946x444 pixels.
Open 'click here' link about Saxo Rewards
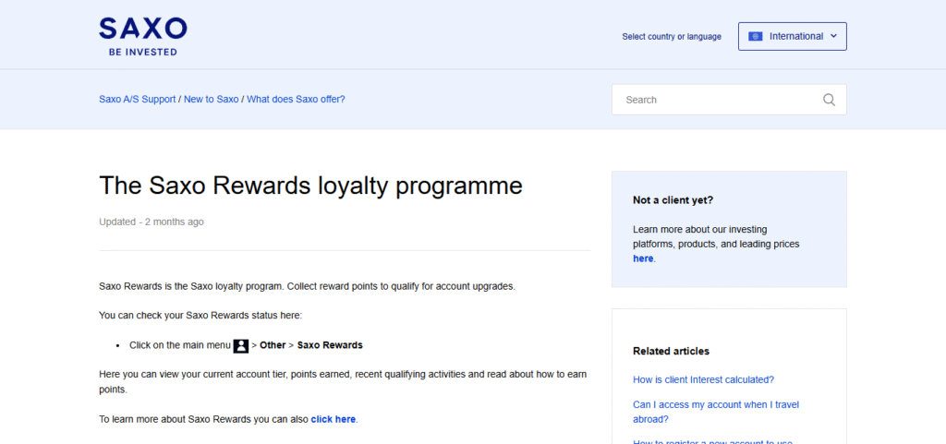coord(334,419)
